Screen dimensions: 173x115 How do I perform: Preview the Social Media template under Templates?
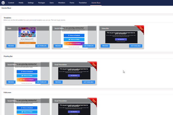[58, 46]
